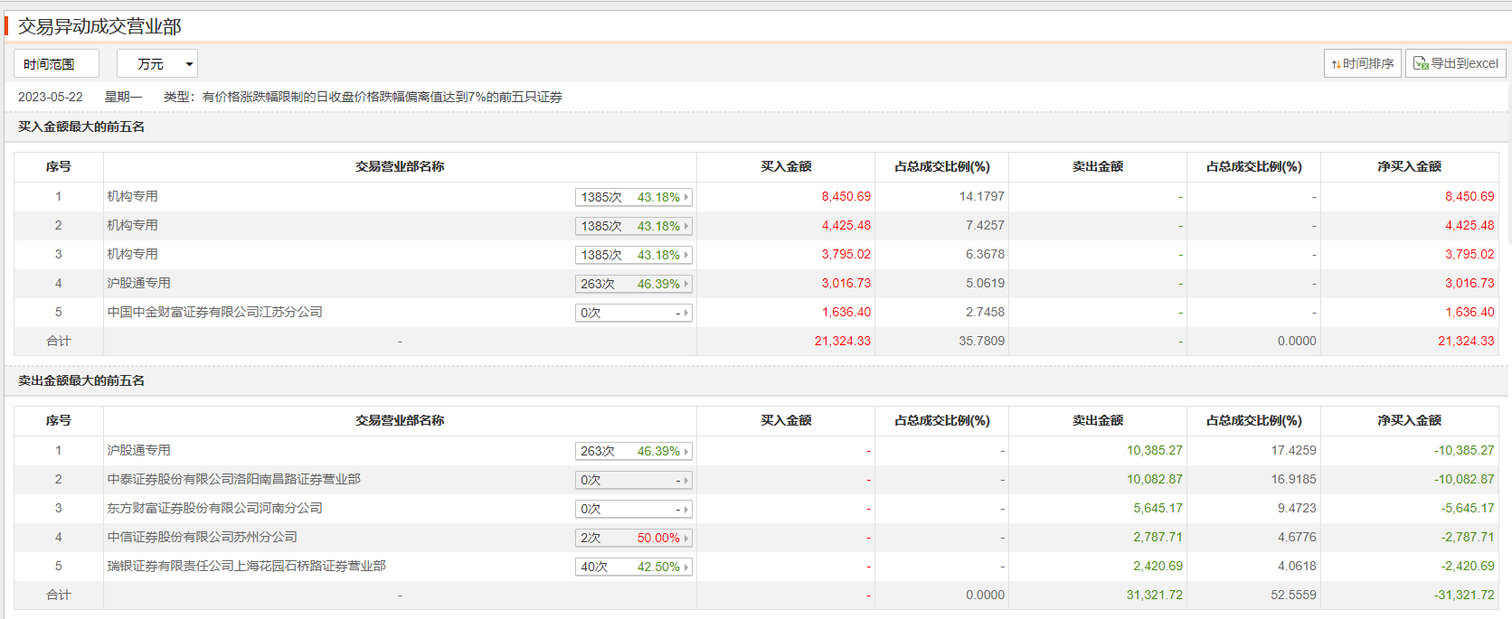1512x619 pixels.
Task: Open 中泰证券洛阳南昌路证券营业部 link
Action: pyautogui.click(x=233, y=479)
